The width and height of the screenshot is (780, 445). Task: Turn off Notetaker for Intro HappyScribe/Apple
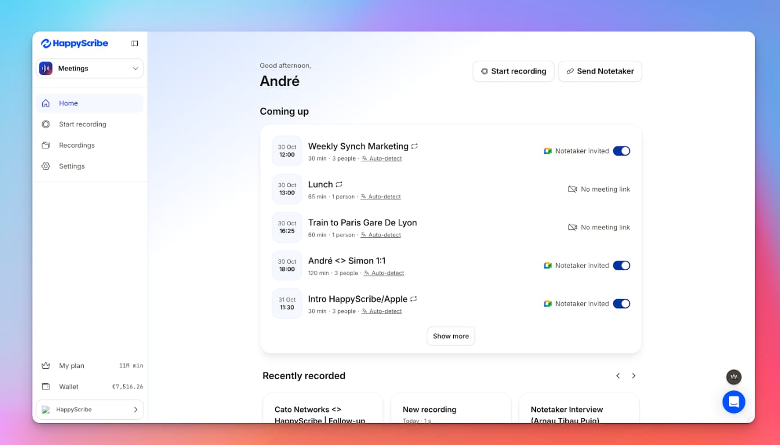[621, 304]
